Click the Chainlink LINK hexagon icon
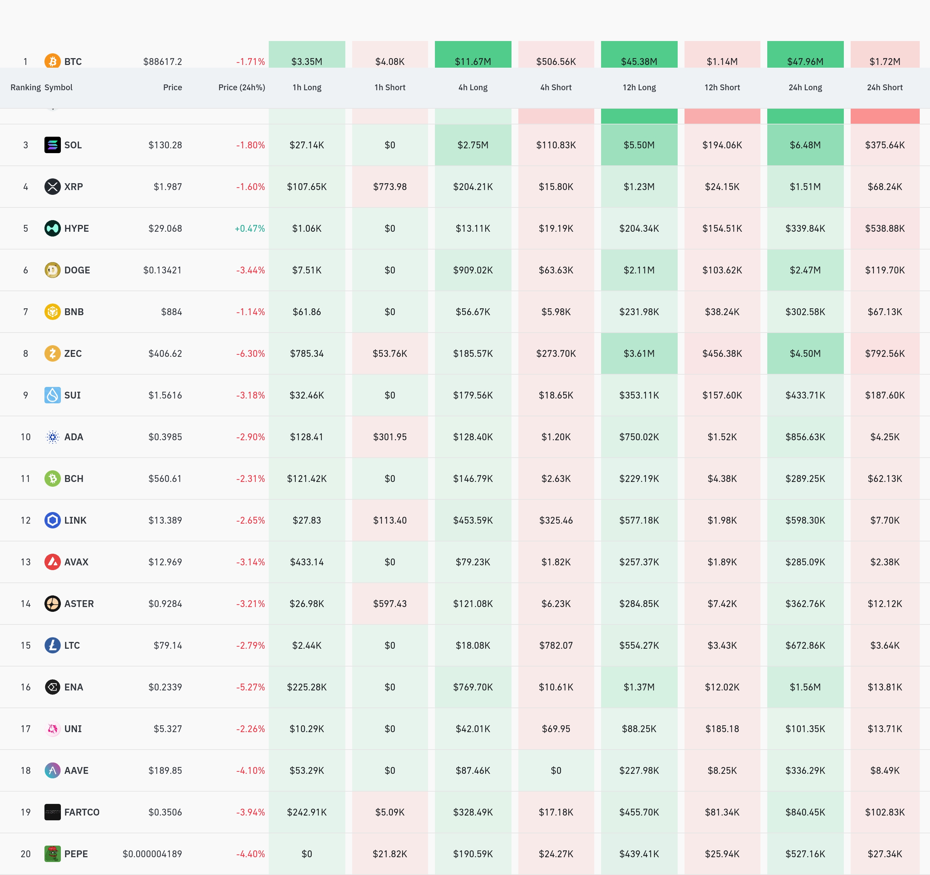 click(52, 520)
